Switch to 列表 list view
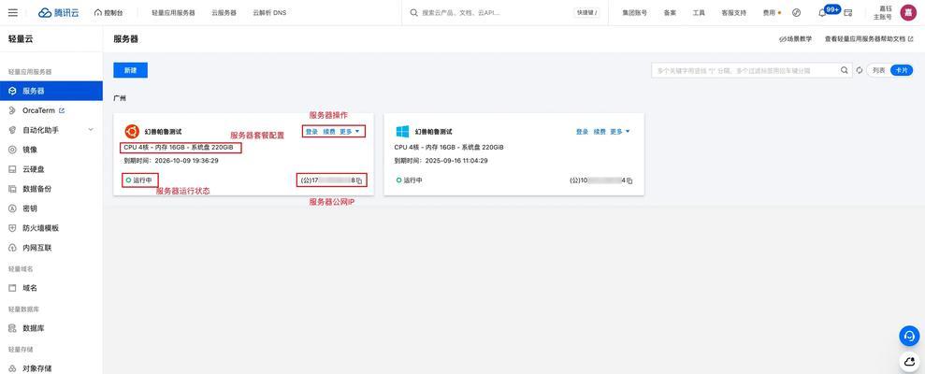 click(x=879, y=70)
